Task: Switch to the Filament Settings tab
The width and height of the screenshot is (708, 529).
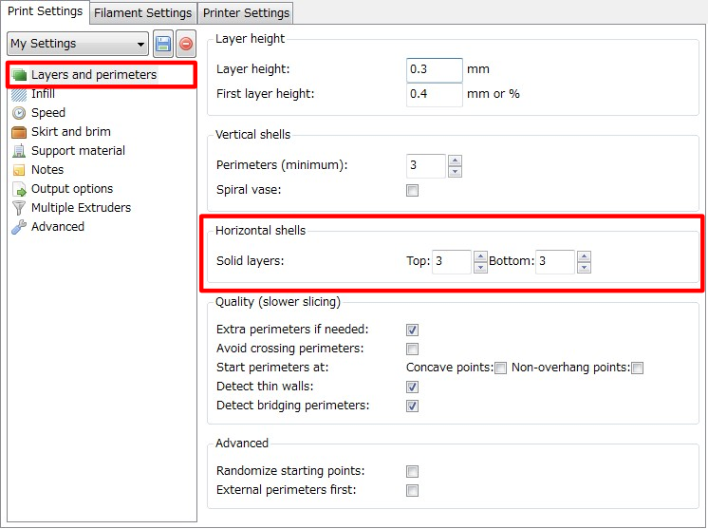Action: pos(143,12)
